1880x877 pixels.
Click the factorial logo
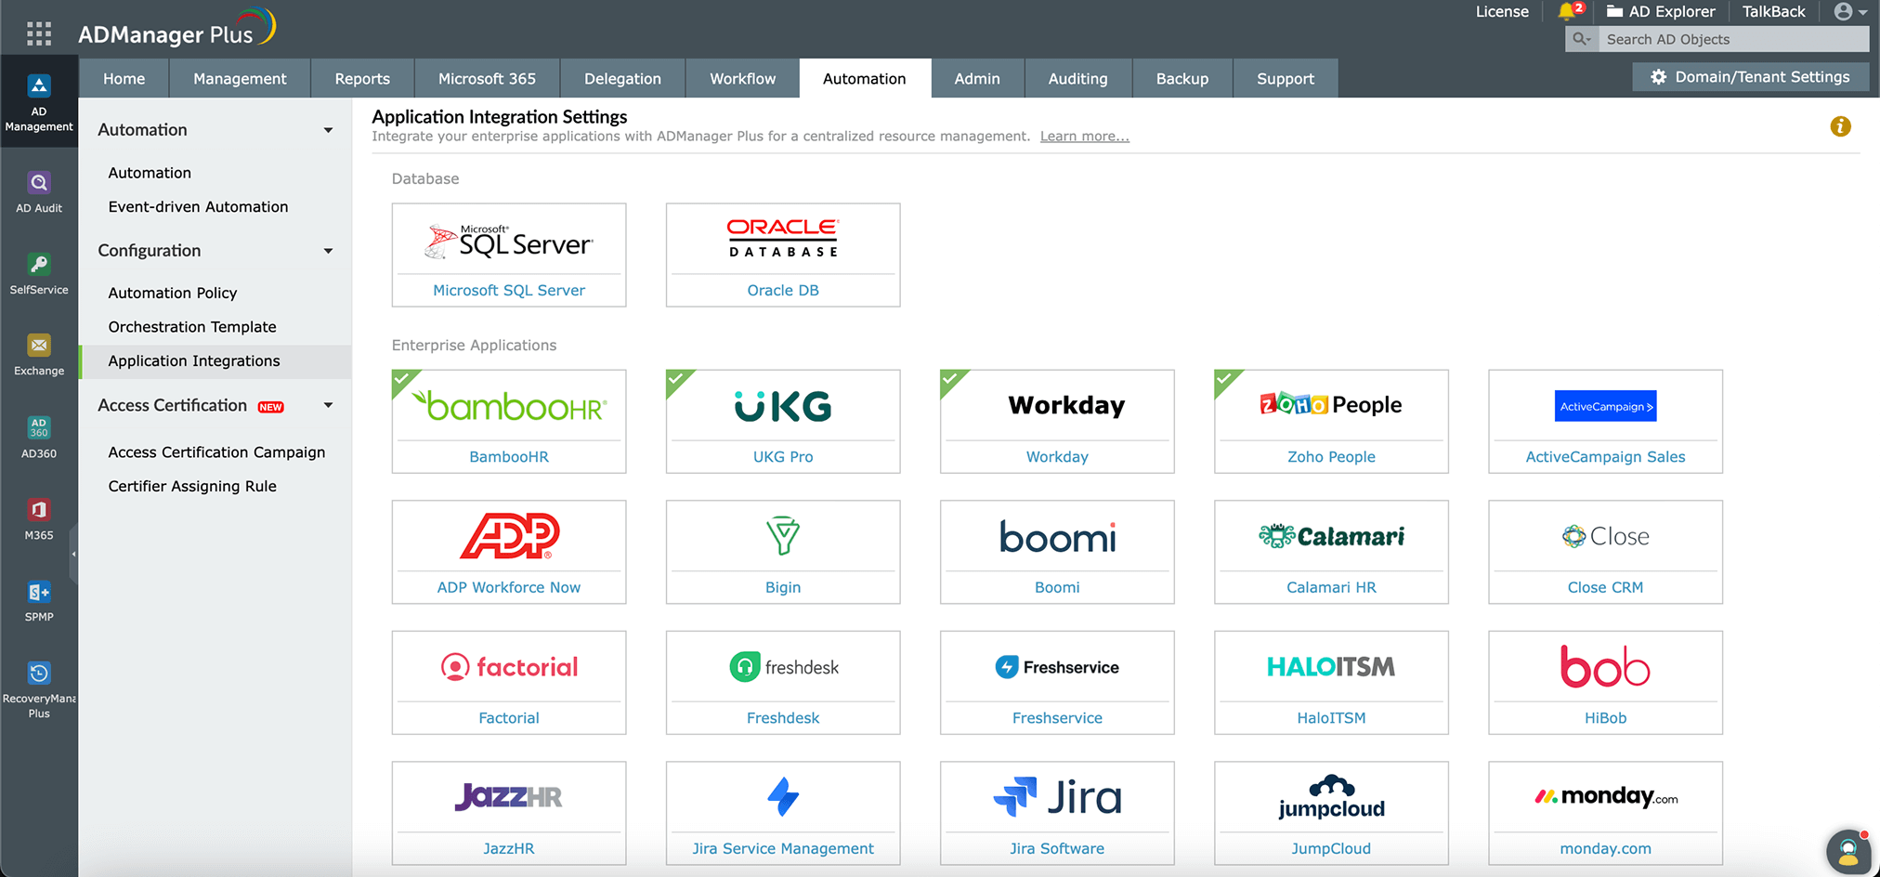point(509,667)
